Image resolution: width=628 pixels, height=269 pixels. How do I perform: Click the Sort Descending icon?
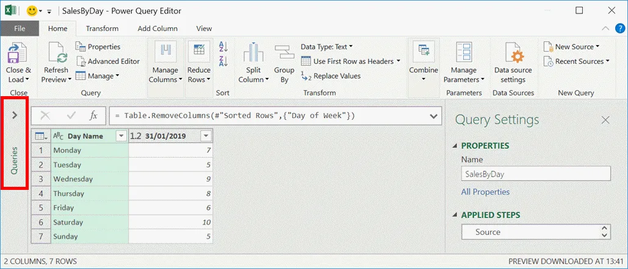point(223,61)
